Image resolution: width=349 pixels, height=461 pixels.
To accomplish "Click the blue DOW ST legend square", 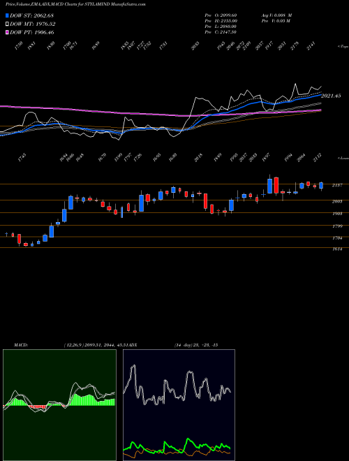I will click(x=7, y=15).
